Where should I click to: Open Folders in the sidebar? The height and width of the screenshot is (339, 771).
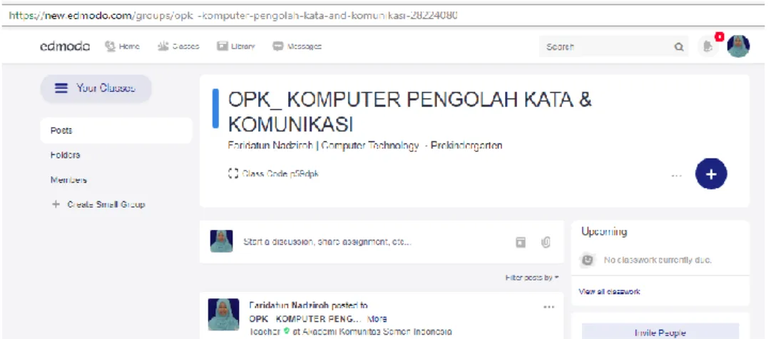click(65, 155)
